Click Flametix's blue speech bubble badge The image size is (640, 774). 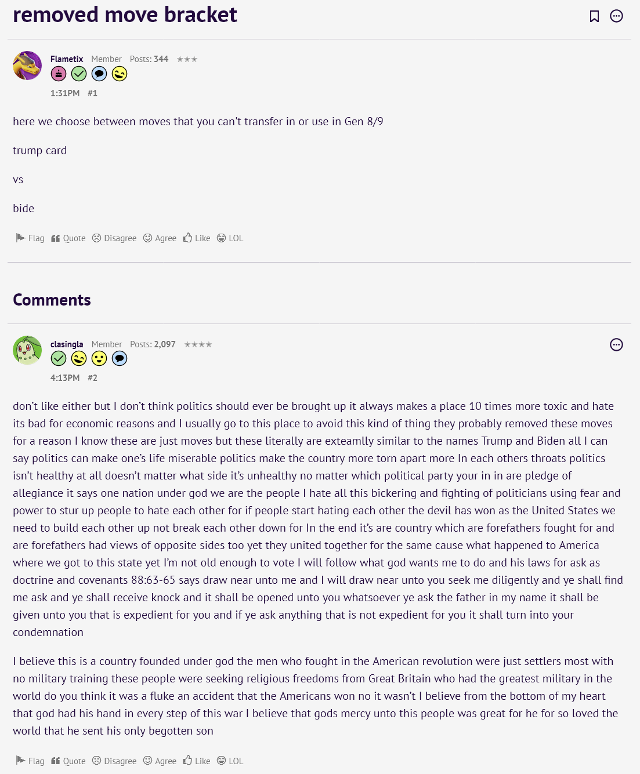click(x=99, y=74)
